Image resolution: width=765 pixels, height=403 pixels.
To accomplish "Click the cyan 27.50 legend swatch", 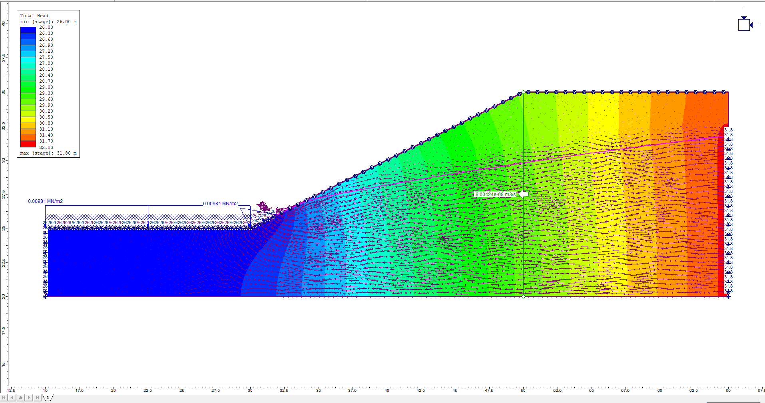I will pos(28,60).
